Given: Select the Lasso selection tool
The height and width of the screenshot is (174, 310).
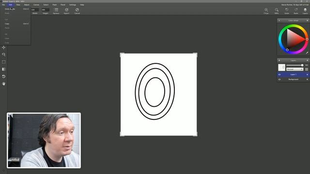Looking at the screenshot, I should tap(3, 55).
